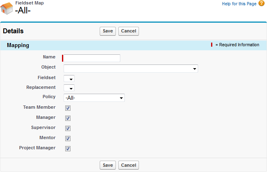Click into the Name text field
The image size is (267, 172).
point(92,58)
